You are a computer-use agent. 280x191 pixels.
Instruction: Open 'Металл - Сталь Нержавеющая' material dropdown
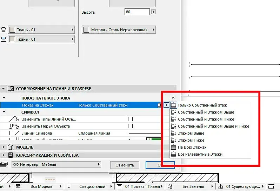119,29
